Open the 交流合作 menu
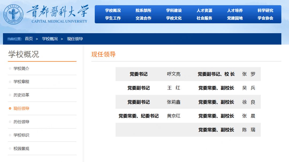This screenshot has height=162, width=289. tap(143, 18)
